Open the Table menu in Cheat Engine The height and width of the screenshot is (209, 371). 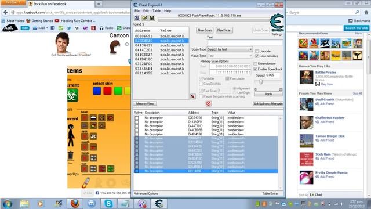click(157, 11)
